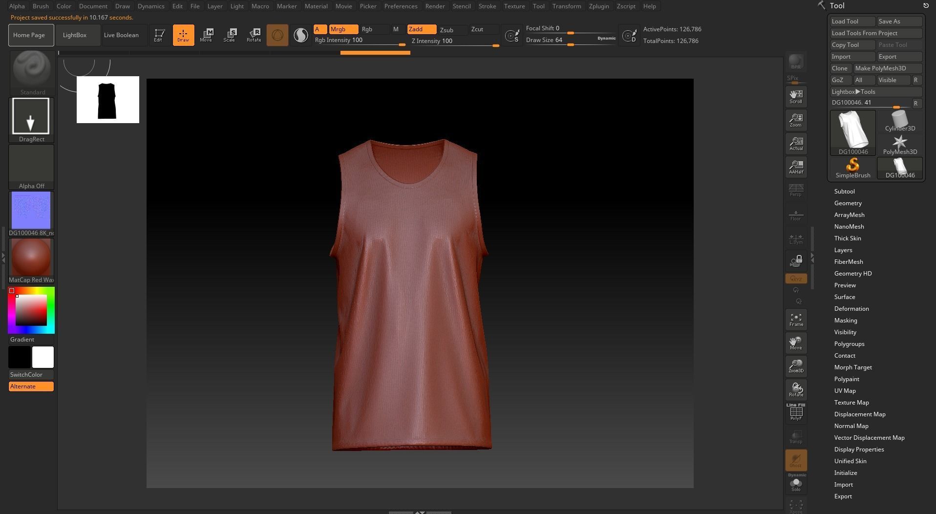Expand the Displacement Map section
This screenshot has height=514, width=936.
[859, 414]
